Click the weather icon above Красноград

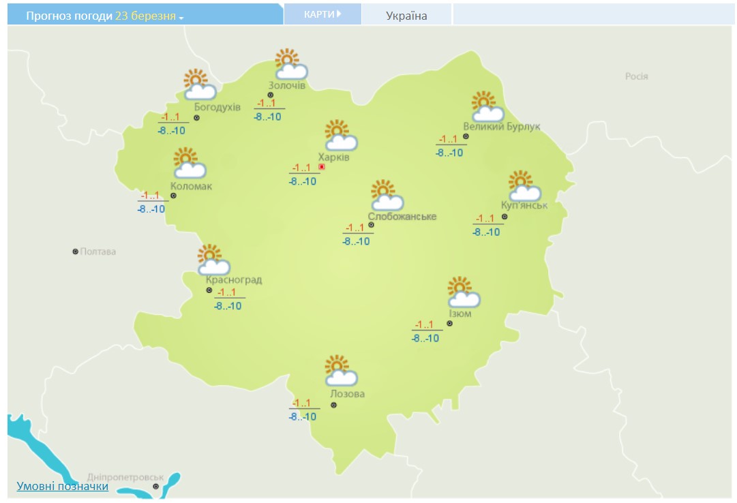(x=213, y=260)
